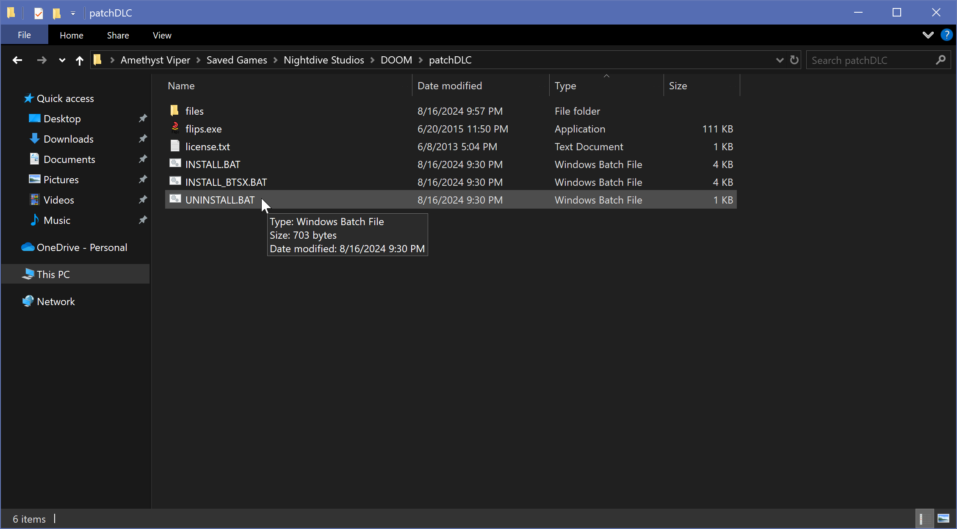
Task: Go to Saved Games in breadcrumb path
Action: 237,60
